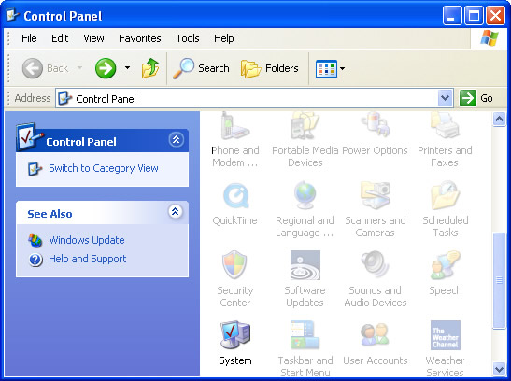Click the Switch to Category View icon
The width and height of the screenshot is (511, 381).
[x=35, y=169]
